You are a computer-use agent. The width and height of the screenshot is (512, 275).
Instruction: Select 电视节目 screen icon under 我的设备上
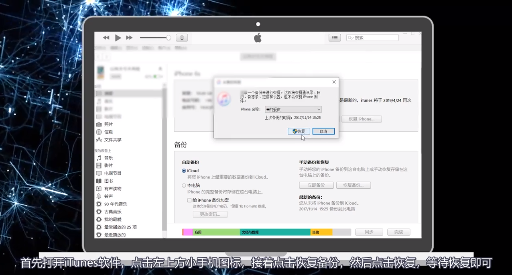tap(99, 173)
